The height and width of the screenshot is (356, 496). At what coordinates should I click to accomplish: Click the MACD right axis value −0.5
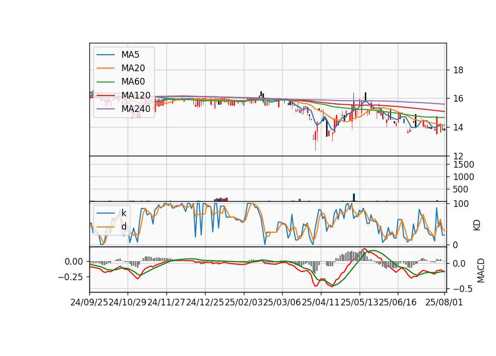point(463,289)
